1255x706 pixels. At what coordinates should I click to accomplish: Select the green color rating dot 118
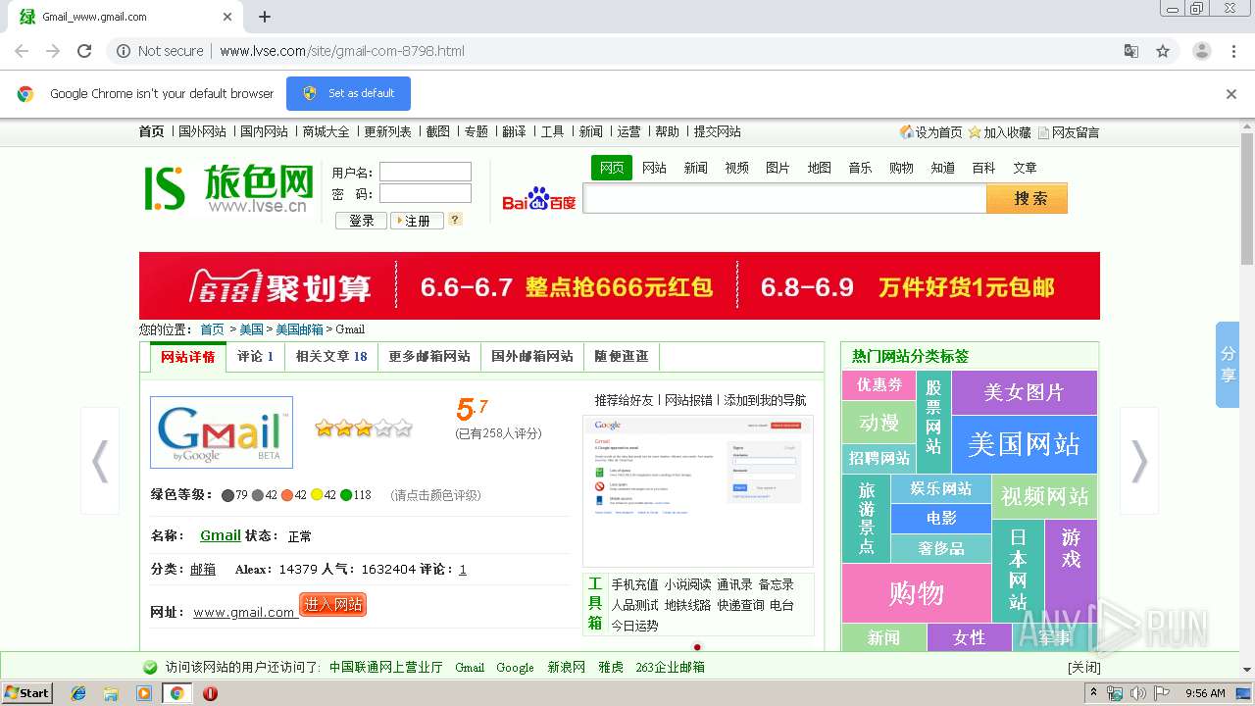coord(346,495)
